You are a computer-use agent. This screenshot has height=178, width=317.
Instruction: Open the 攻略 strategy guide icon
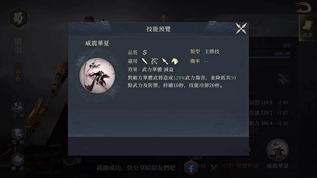(18, 136)
